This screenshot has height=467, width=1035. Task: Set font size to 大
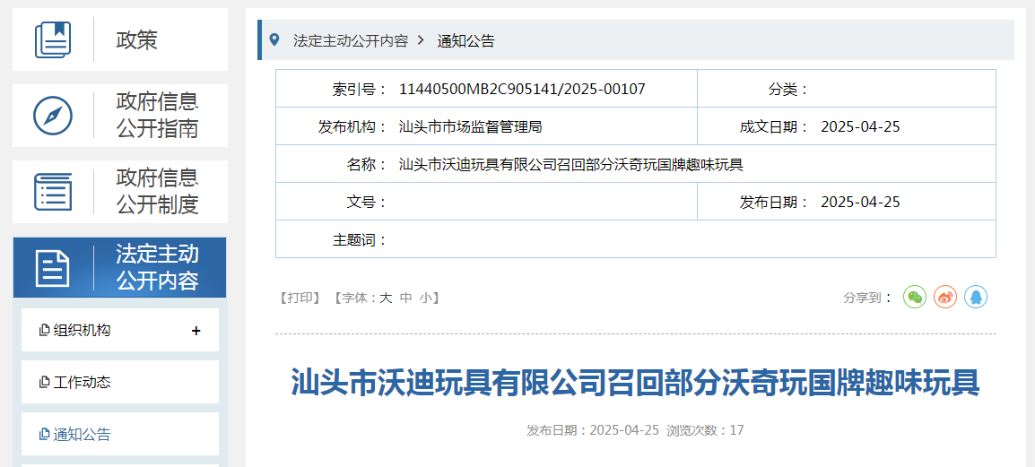click(386, 298)
